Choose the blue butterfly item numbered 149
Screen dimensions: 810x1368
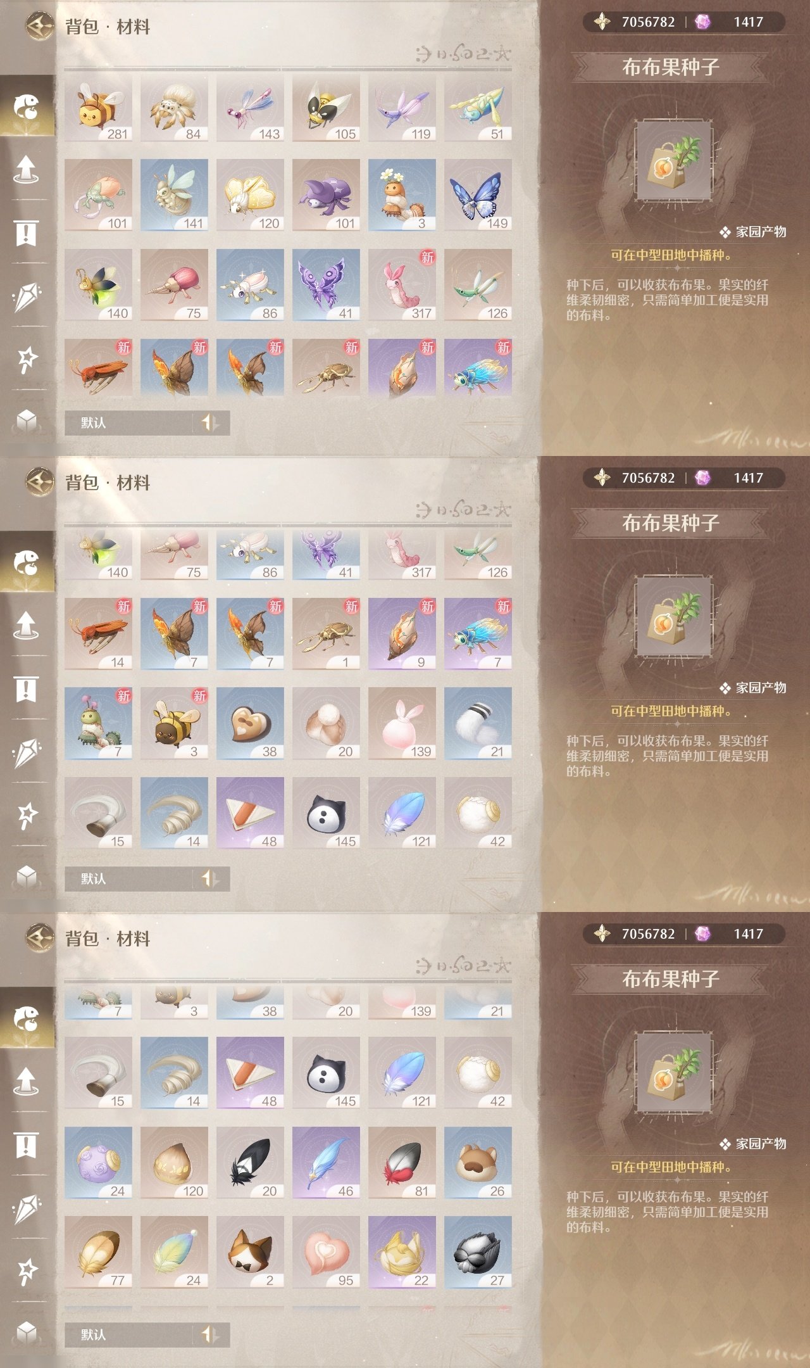(478, 195)
